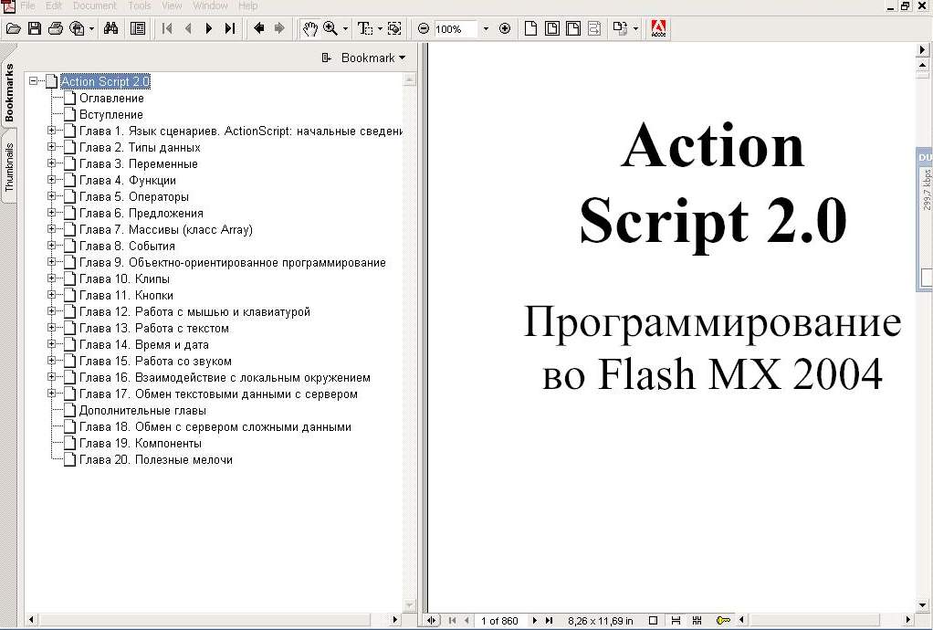Click the greyed Reflow toolbar icon
Viewport: 933px width, 630px height.
[x=593, y=28]
